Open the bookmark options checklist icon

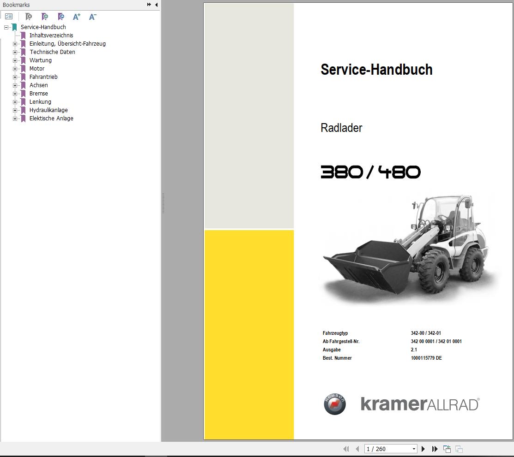(x=9, y=16)
